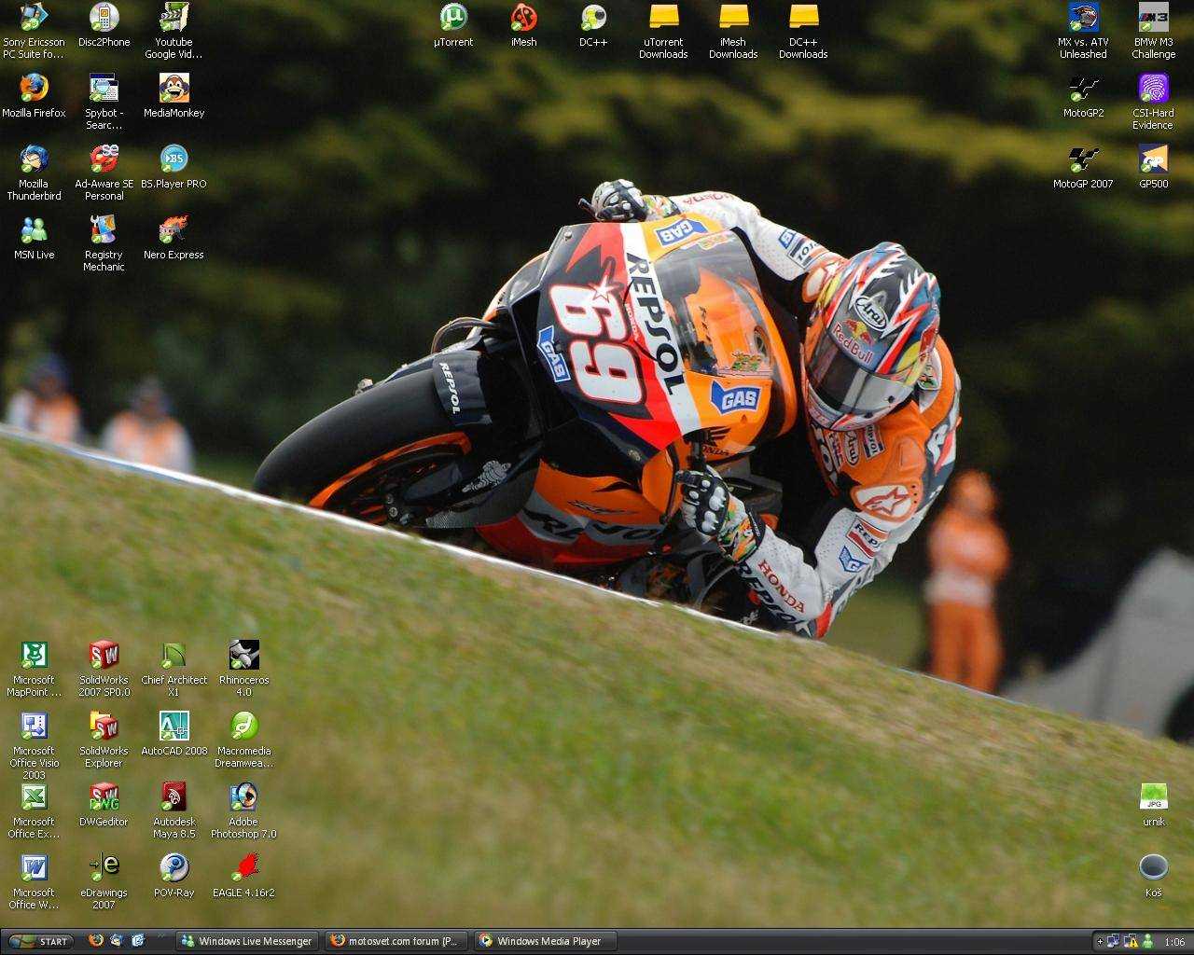
Task: Select the Spybot Search desktop icon
Action: pos(104,102)
